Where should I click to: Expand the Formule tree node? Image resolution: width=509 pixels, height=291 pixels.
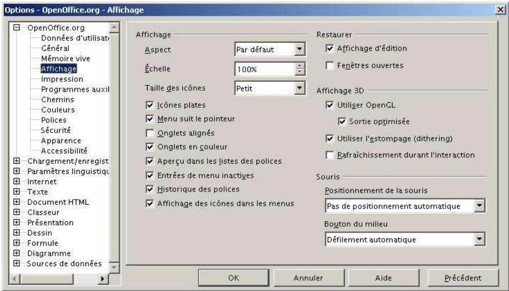[17, 243]
